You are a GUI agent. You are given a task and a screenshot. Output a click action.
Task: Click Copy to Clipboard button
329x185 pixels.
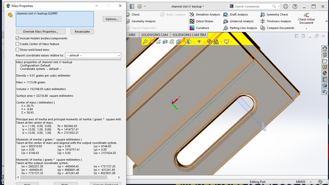point(106,184)
